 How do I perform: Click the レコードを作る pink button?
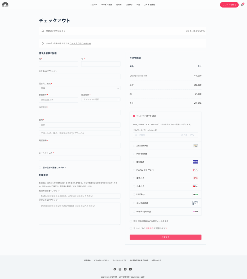click(229, 5)
